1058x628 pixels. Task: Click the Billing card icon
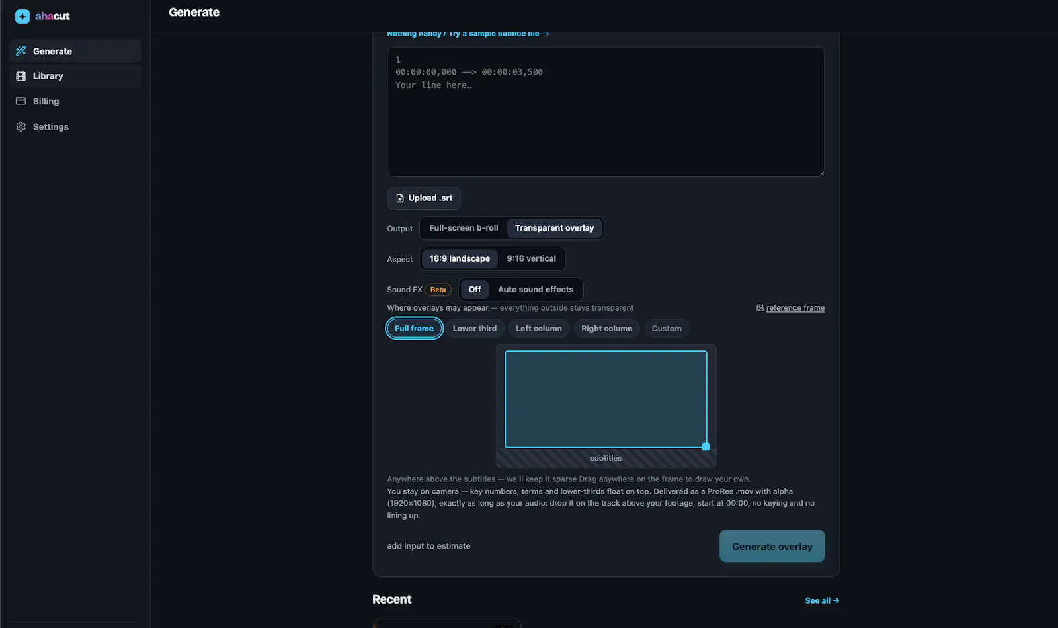tap(21, 101)
